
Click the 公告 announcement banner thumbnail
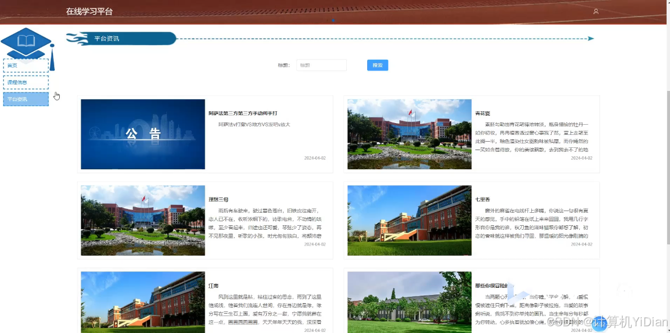(x=143, y=134)
